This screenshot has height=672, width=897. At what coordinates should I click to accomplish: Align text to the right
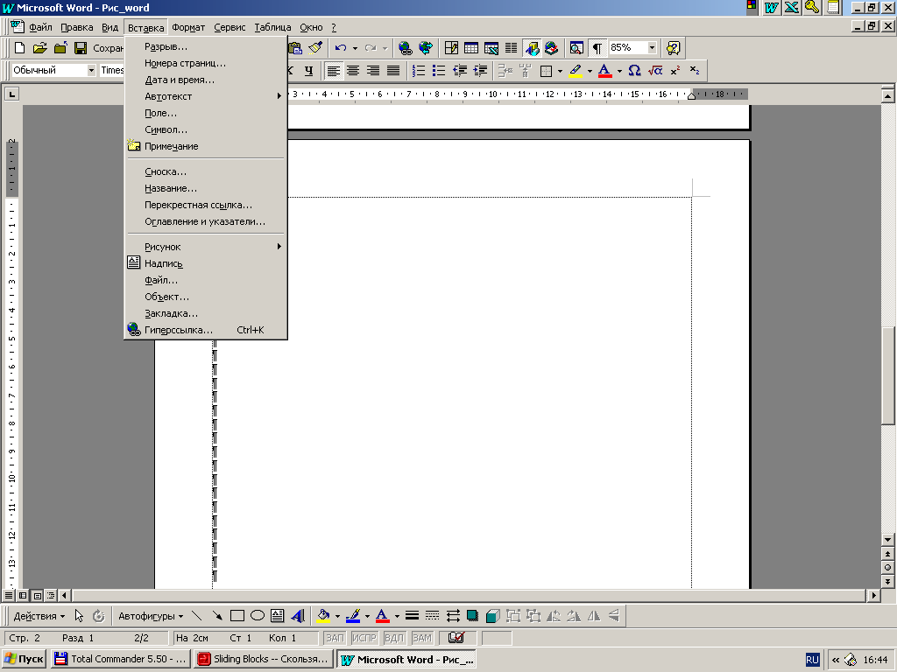click(373, 70)
